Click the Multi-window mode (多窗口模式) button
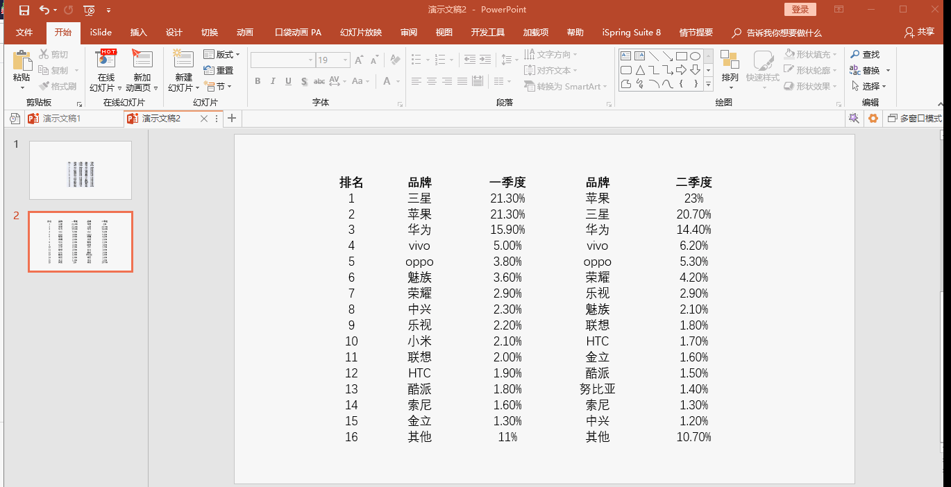This screenshot has height=487, width=951. point(914,119)
